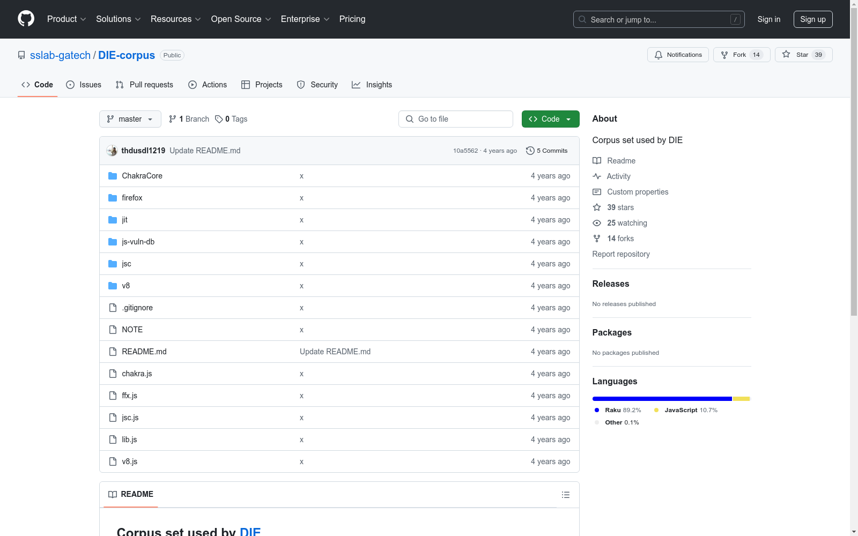Click the NOTE file icon
The height and width of the screenshot is (536, 858).
[x=113, y=330]
